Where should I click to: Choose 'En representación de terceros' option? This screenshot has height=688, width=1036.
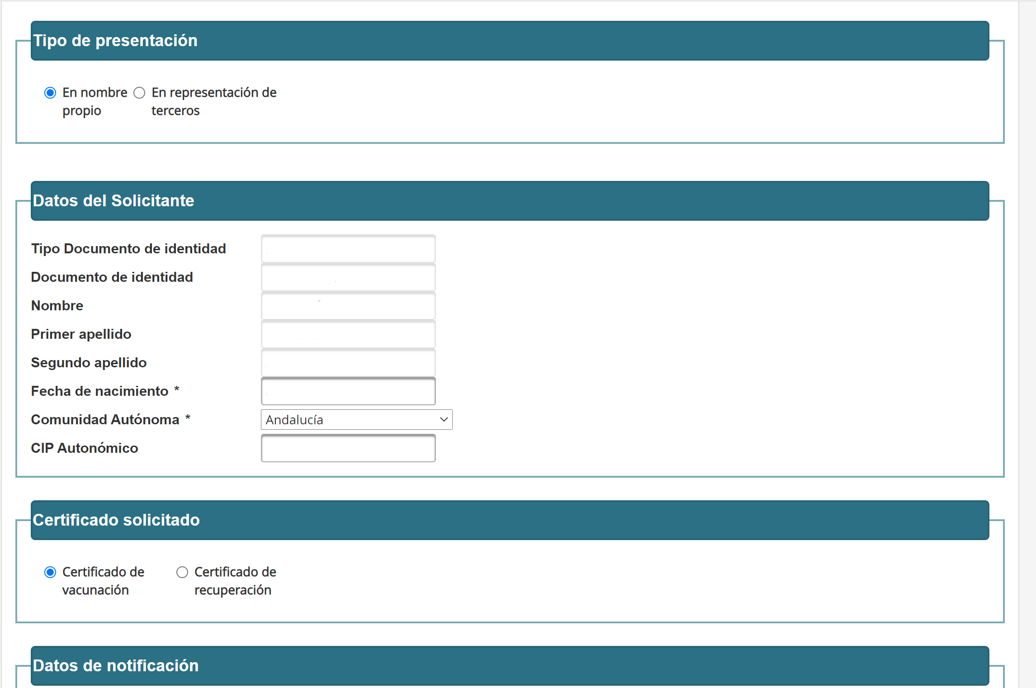139,93
